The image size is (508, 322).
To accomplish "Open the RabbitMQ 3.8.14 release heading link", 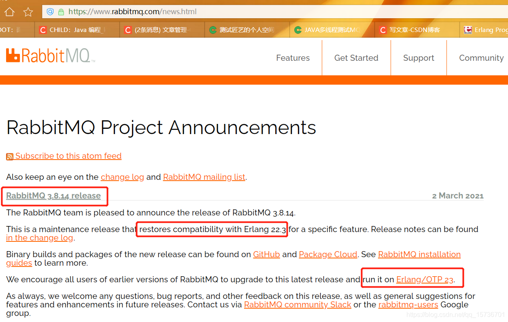I will (53, 196).
